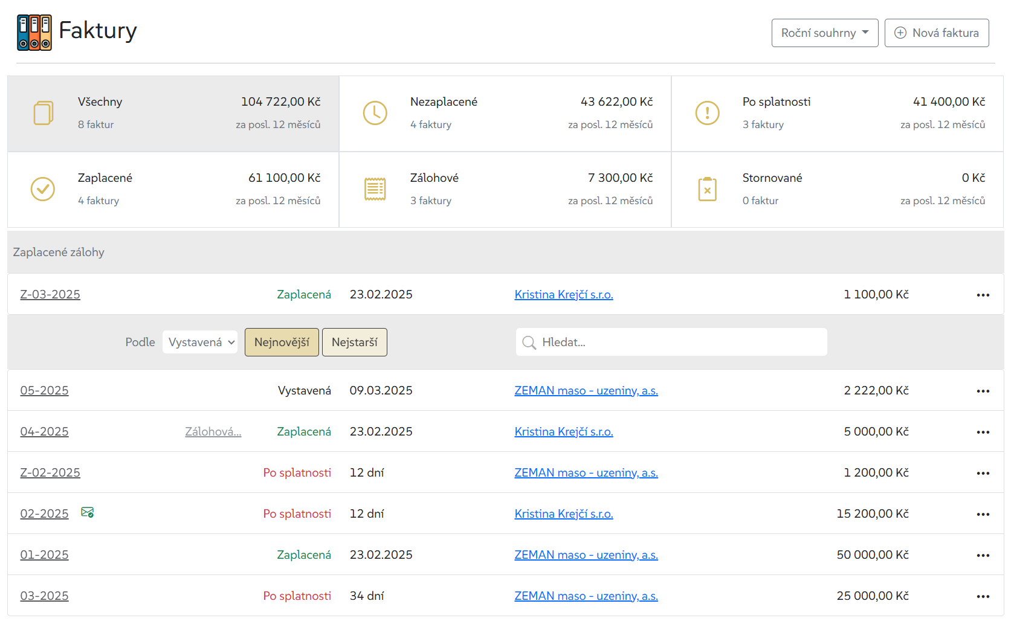1014x621 pixels.
Task: Filter by Stornované invoices
Action: click(x=838, y=190)
